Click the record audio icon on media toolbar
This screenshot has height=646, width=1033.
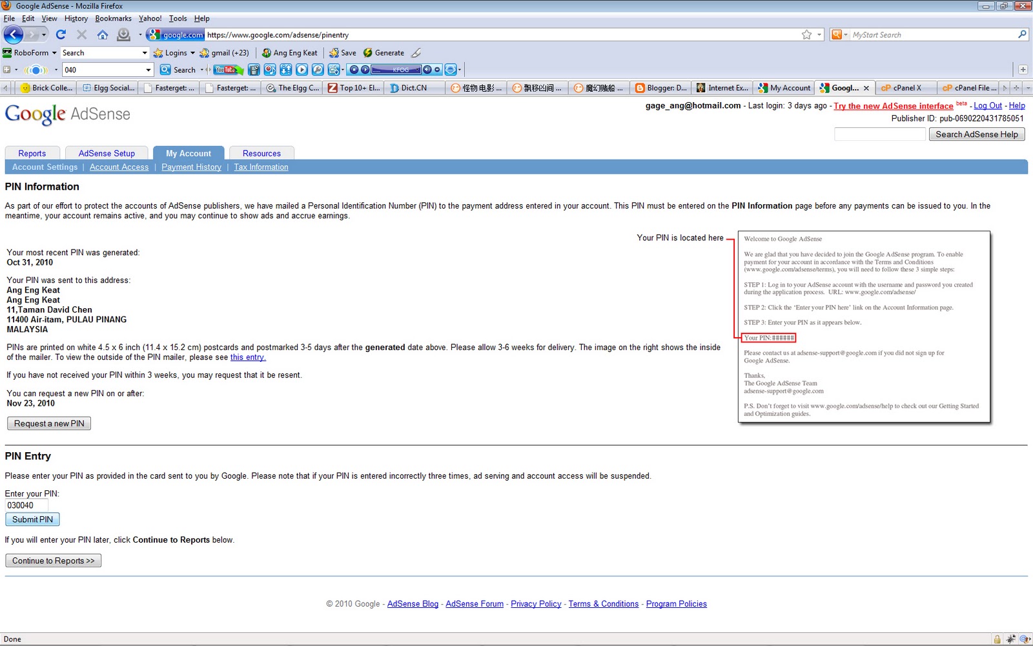click(x=271, y=69)
